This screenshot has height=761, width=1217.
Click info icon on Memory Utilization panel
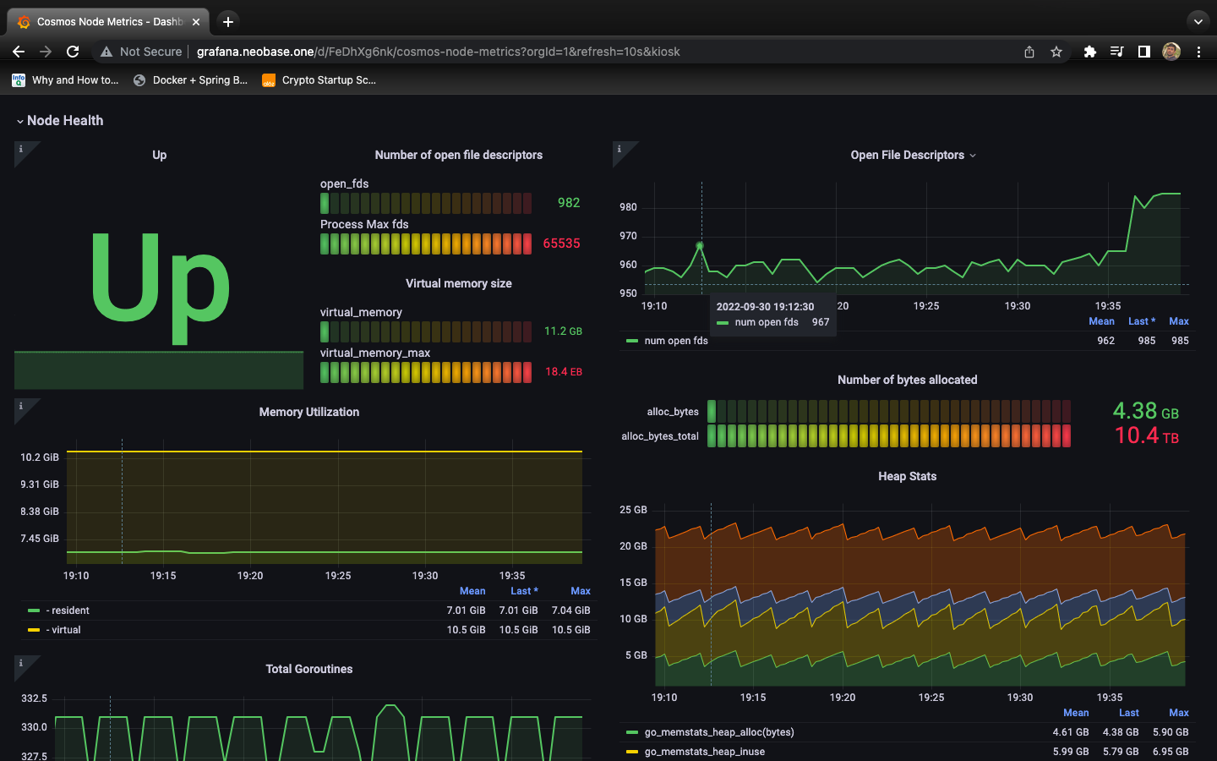[21, 407]
